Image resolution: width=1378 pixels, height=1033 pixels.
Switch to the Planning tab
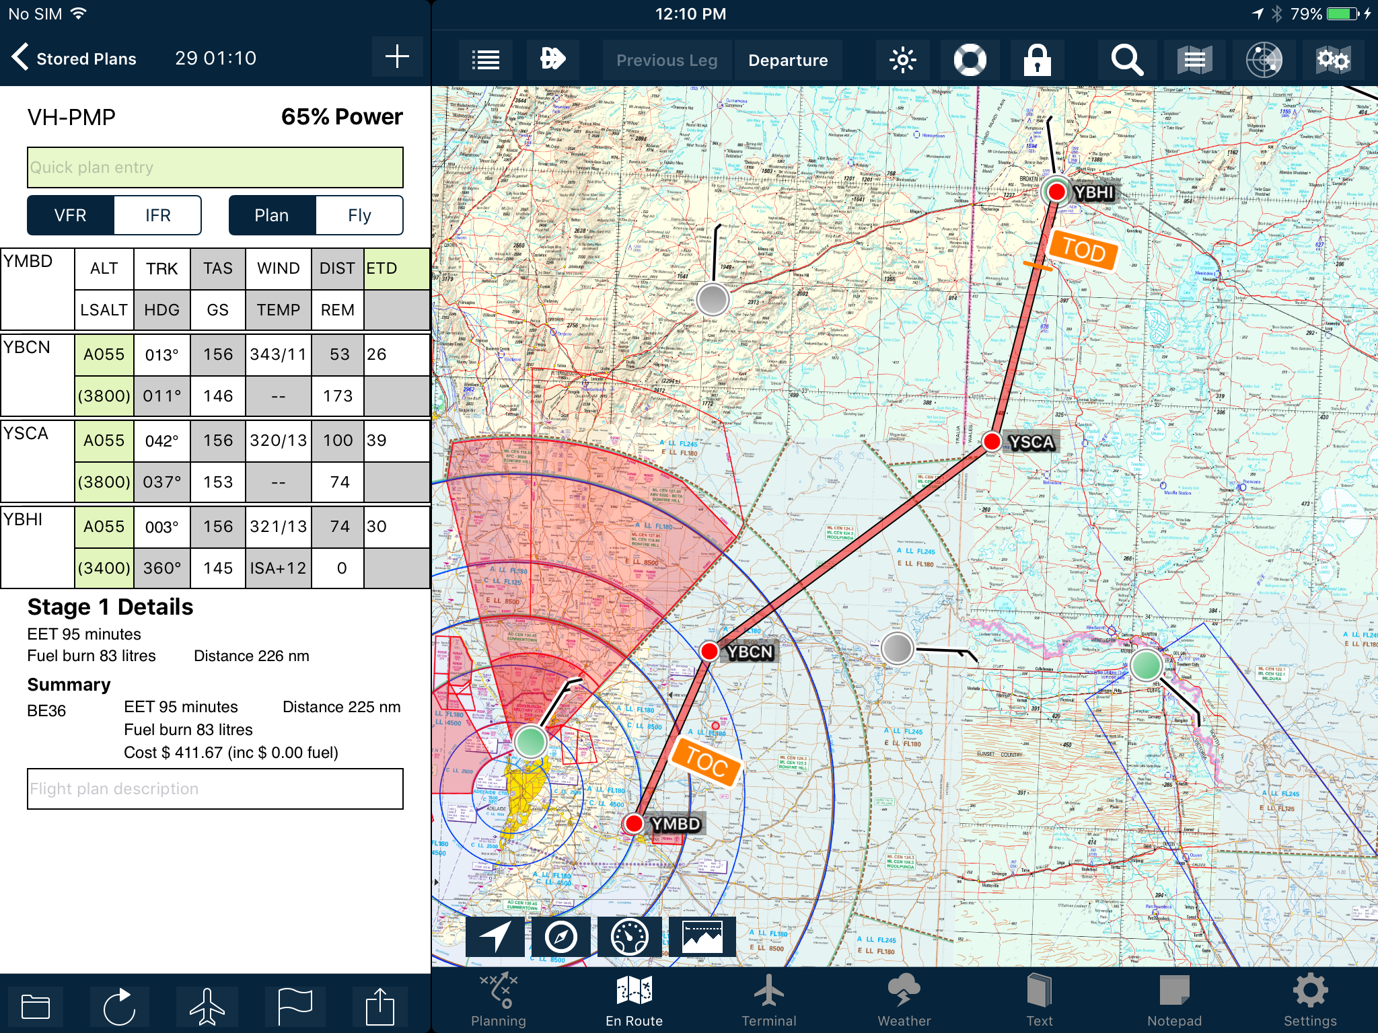coord(498,998)
